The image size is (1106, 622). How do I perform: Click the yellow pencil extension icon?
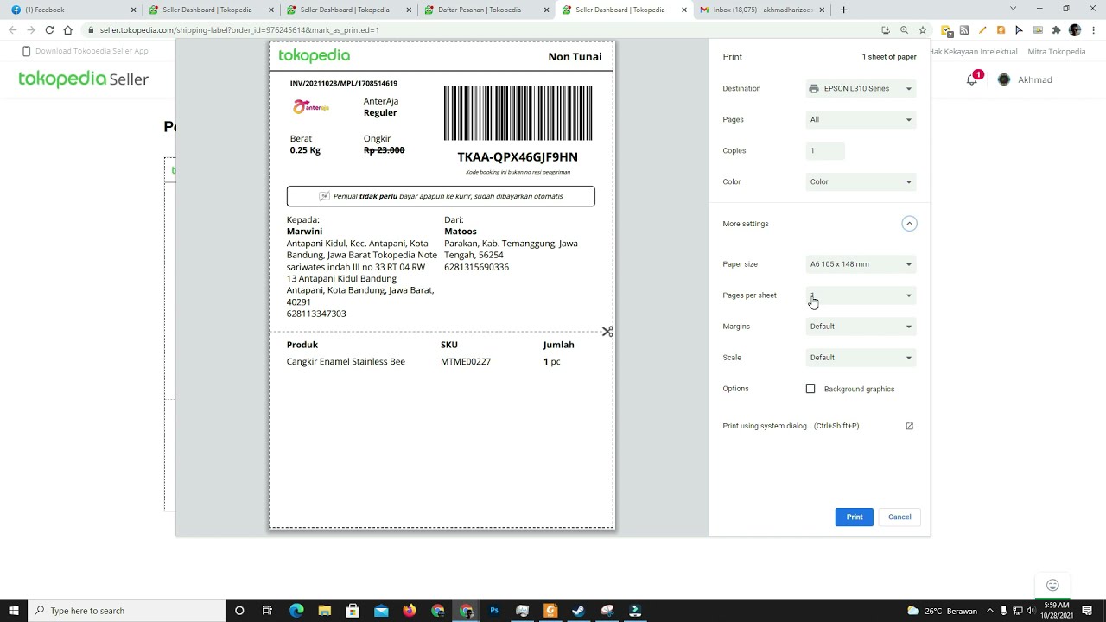pos(982,29)
